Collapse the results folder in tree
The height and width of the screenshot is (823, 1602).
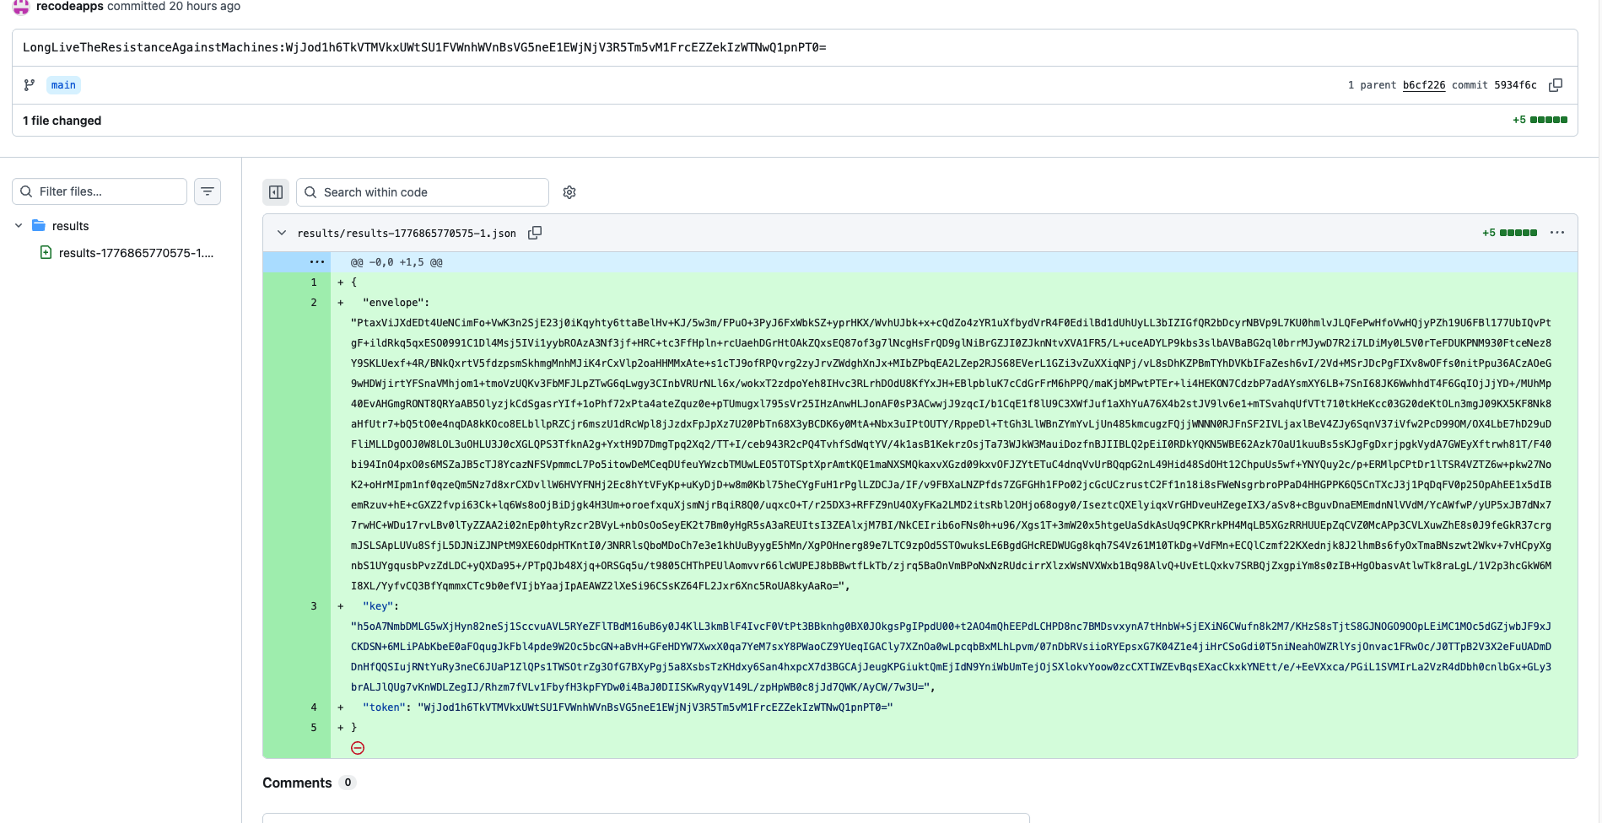pyautogui.click(x=19, y=226)
